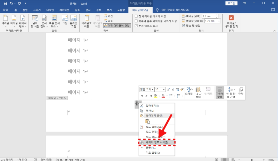Click yellow text highlight color button
278x161 pixels.
tap(156, 96)
